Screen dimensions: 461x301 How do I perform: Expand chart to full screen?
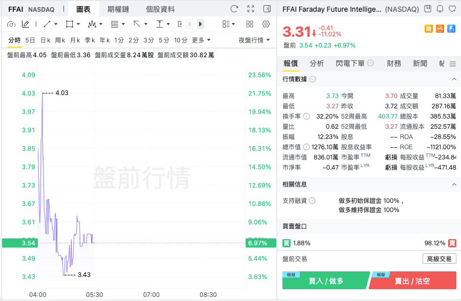coord(251,9)
